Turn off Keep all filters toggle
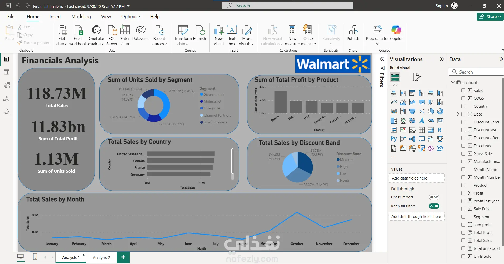The width and height of the screenshot is (504, 264). [x=434, y=206]
